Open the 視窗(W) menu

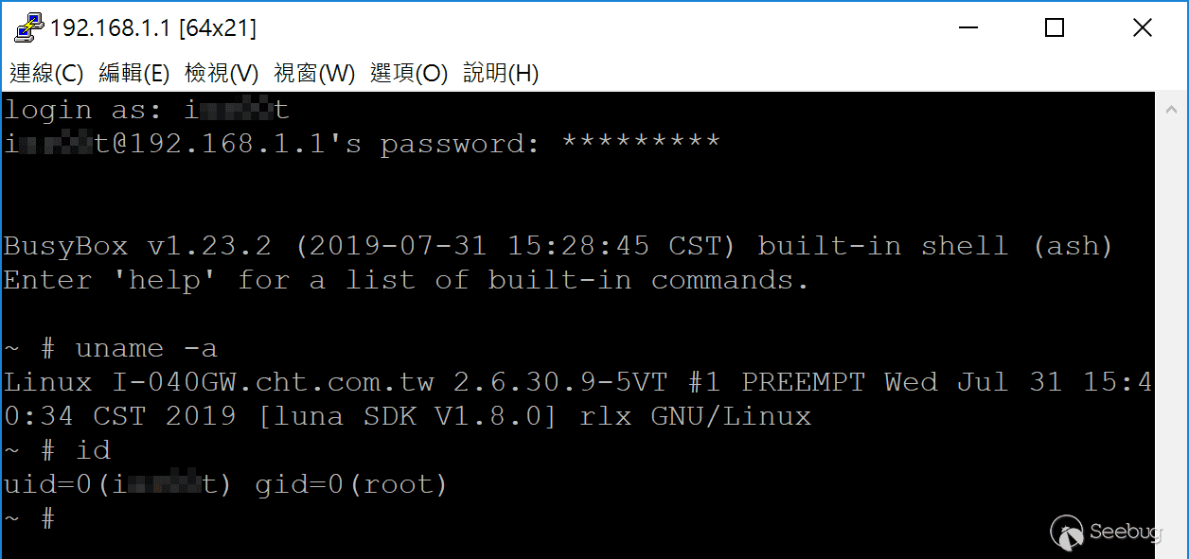coord(314,74)
